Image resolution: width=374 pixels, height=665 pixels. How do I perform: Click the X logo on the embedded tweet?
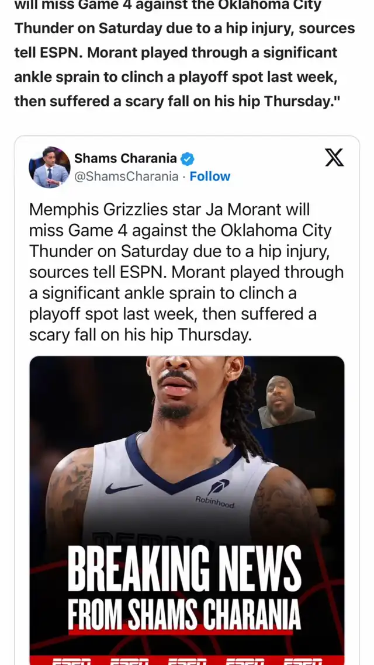coord(334,158)
